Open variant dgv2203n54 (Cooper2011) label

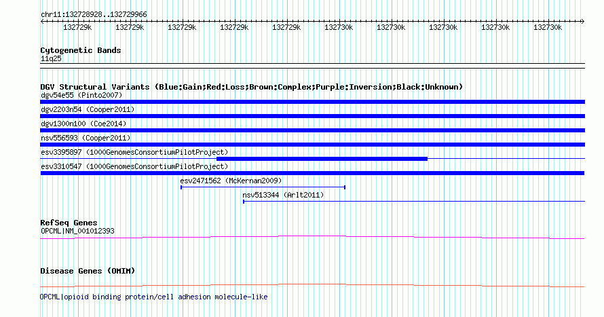pos(88,109)
